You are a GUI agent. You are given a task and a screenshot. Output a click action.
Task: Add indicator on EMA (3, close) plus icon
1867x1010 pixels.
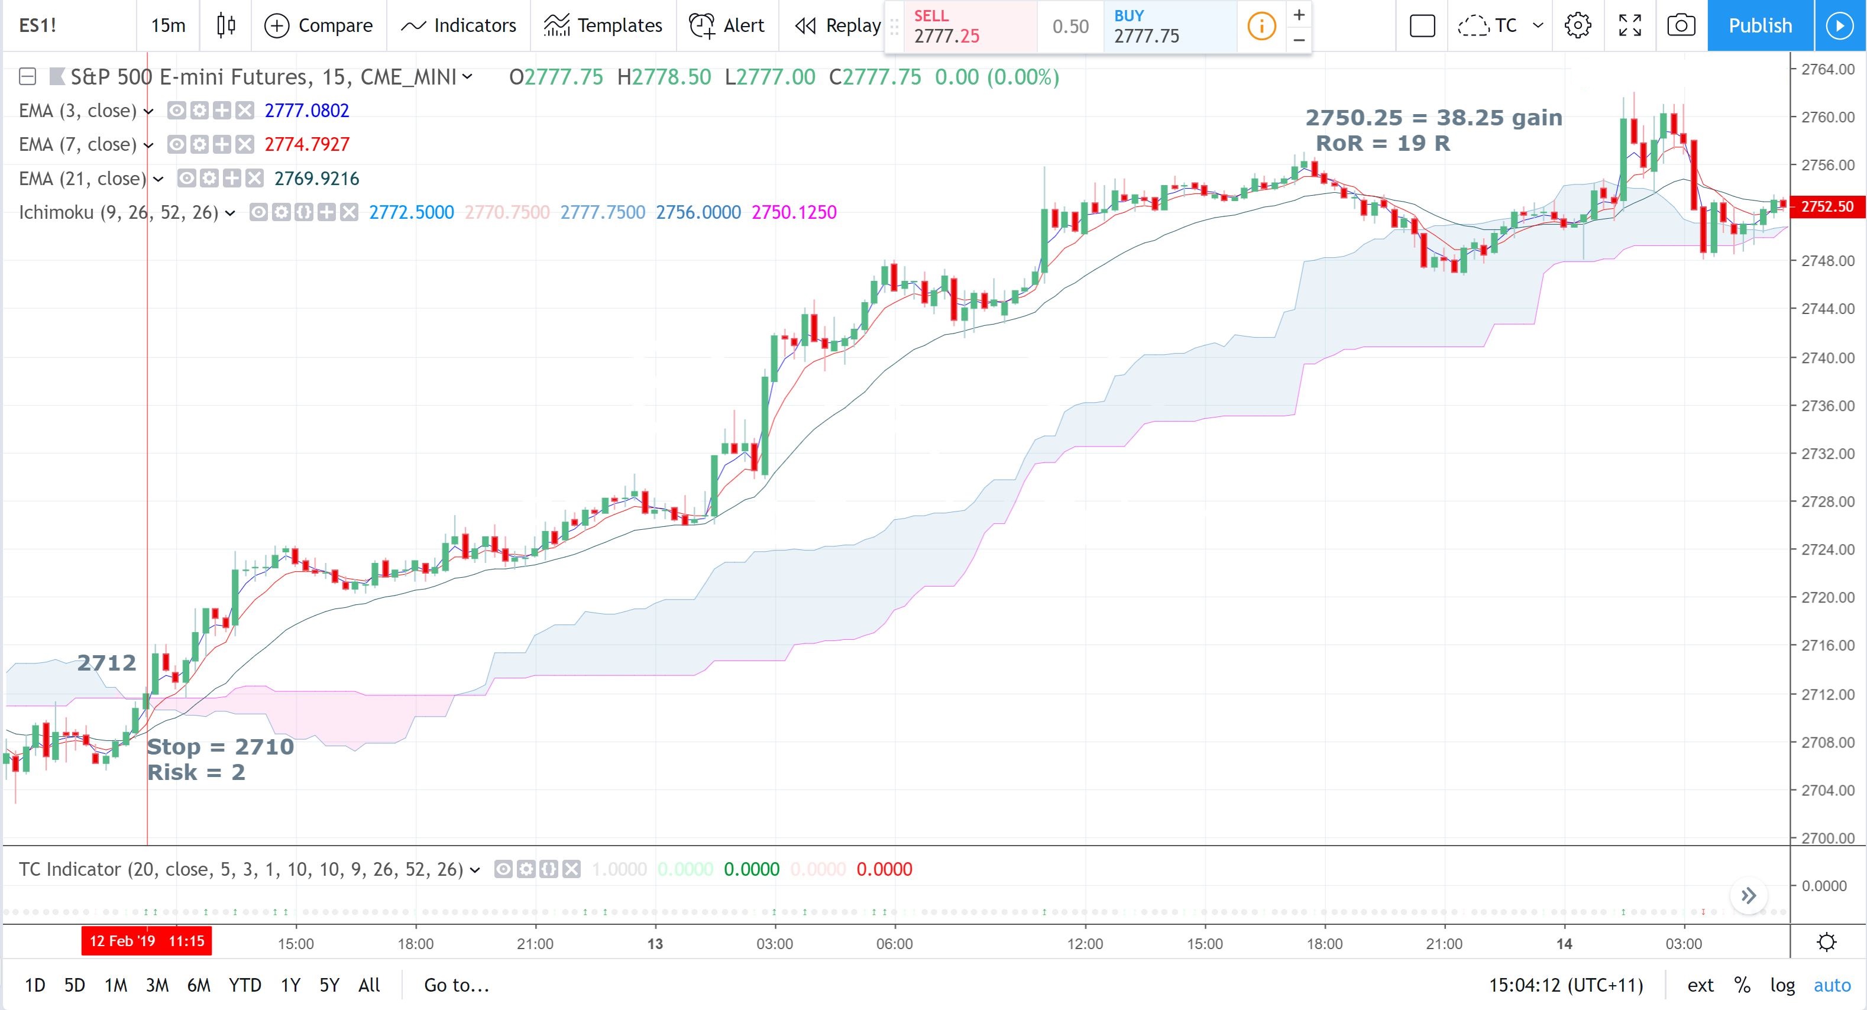pyautogui.click(x=222, y=110)
